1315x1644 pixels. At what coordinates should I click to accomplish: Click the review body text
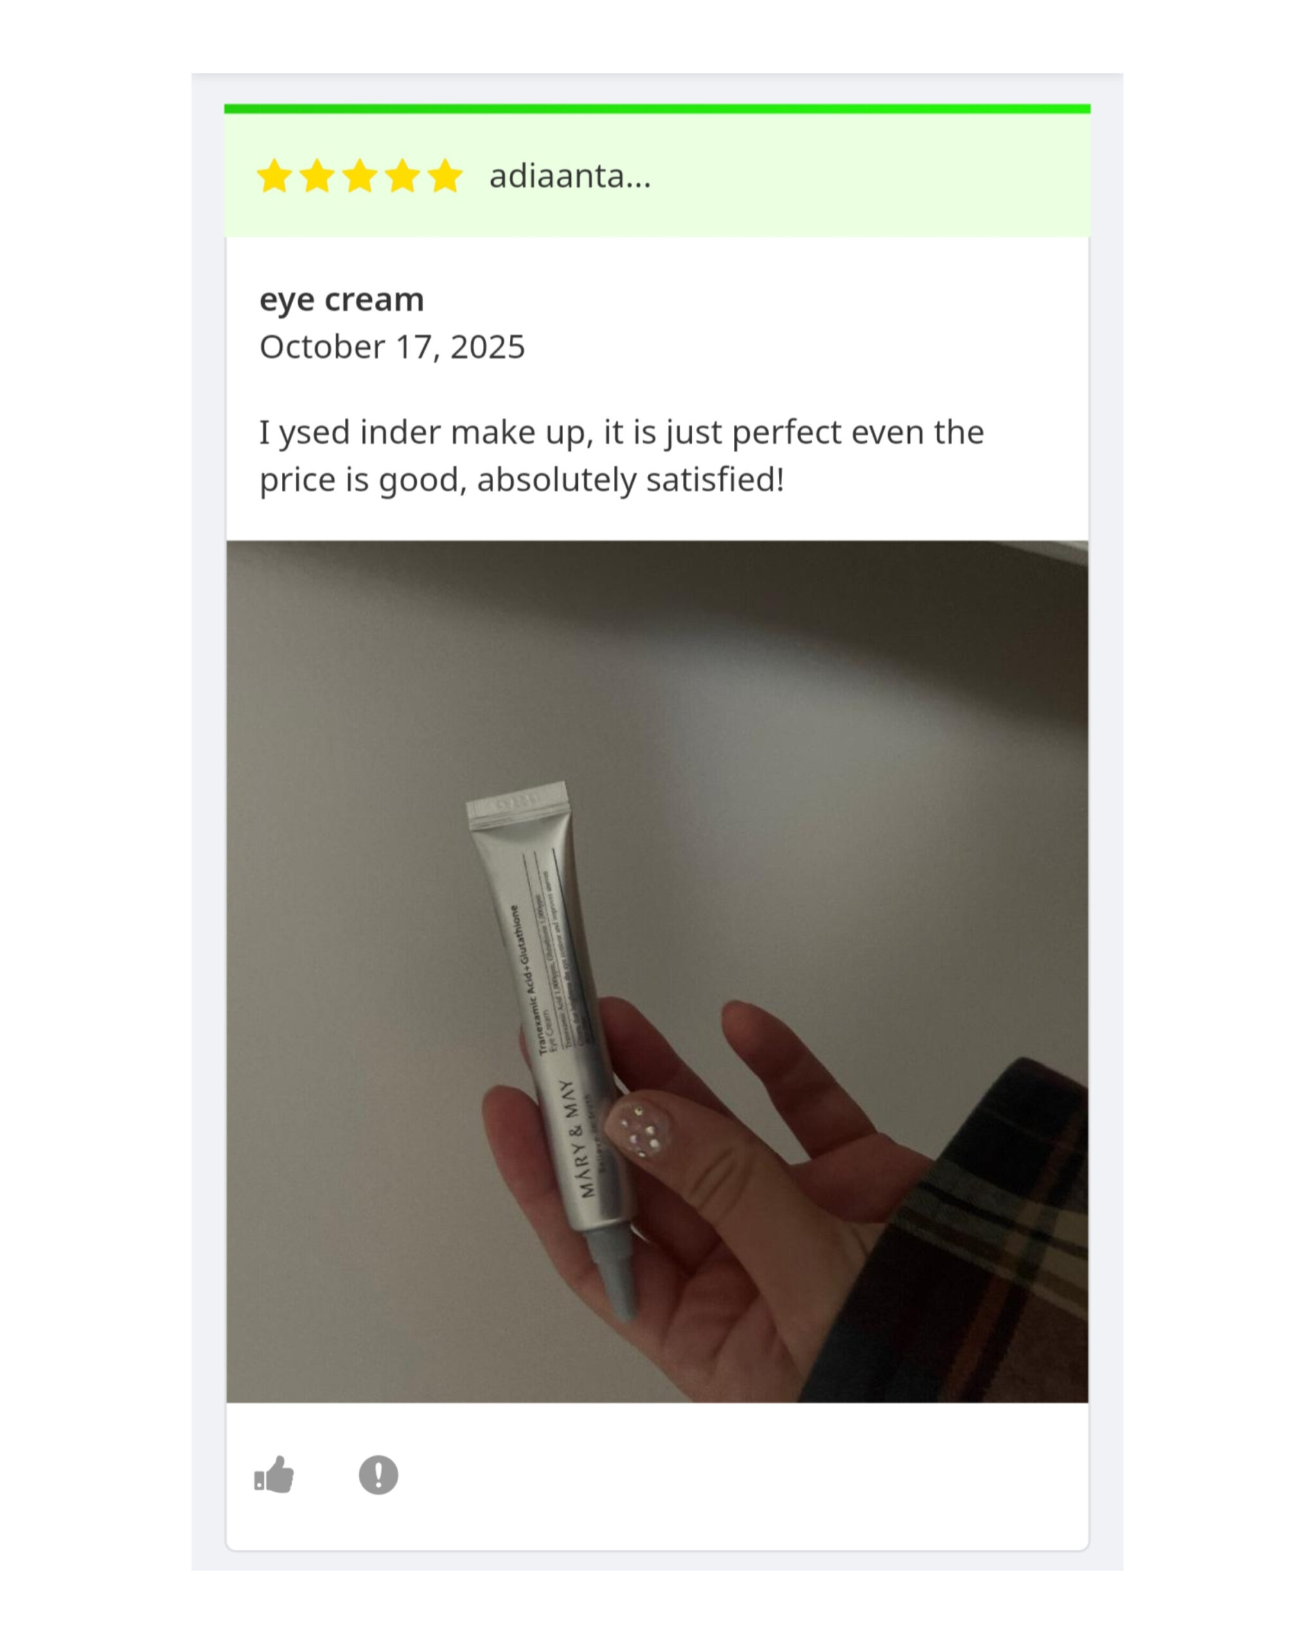point(622,456)
